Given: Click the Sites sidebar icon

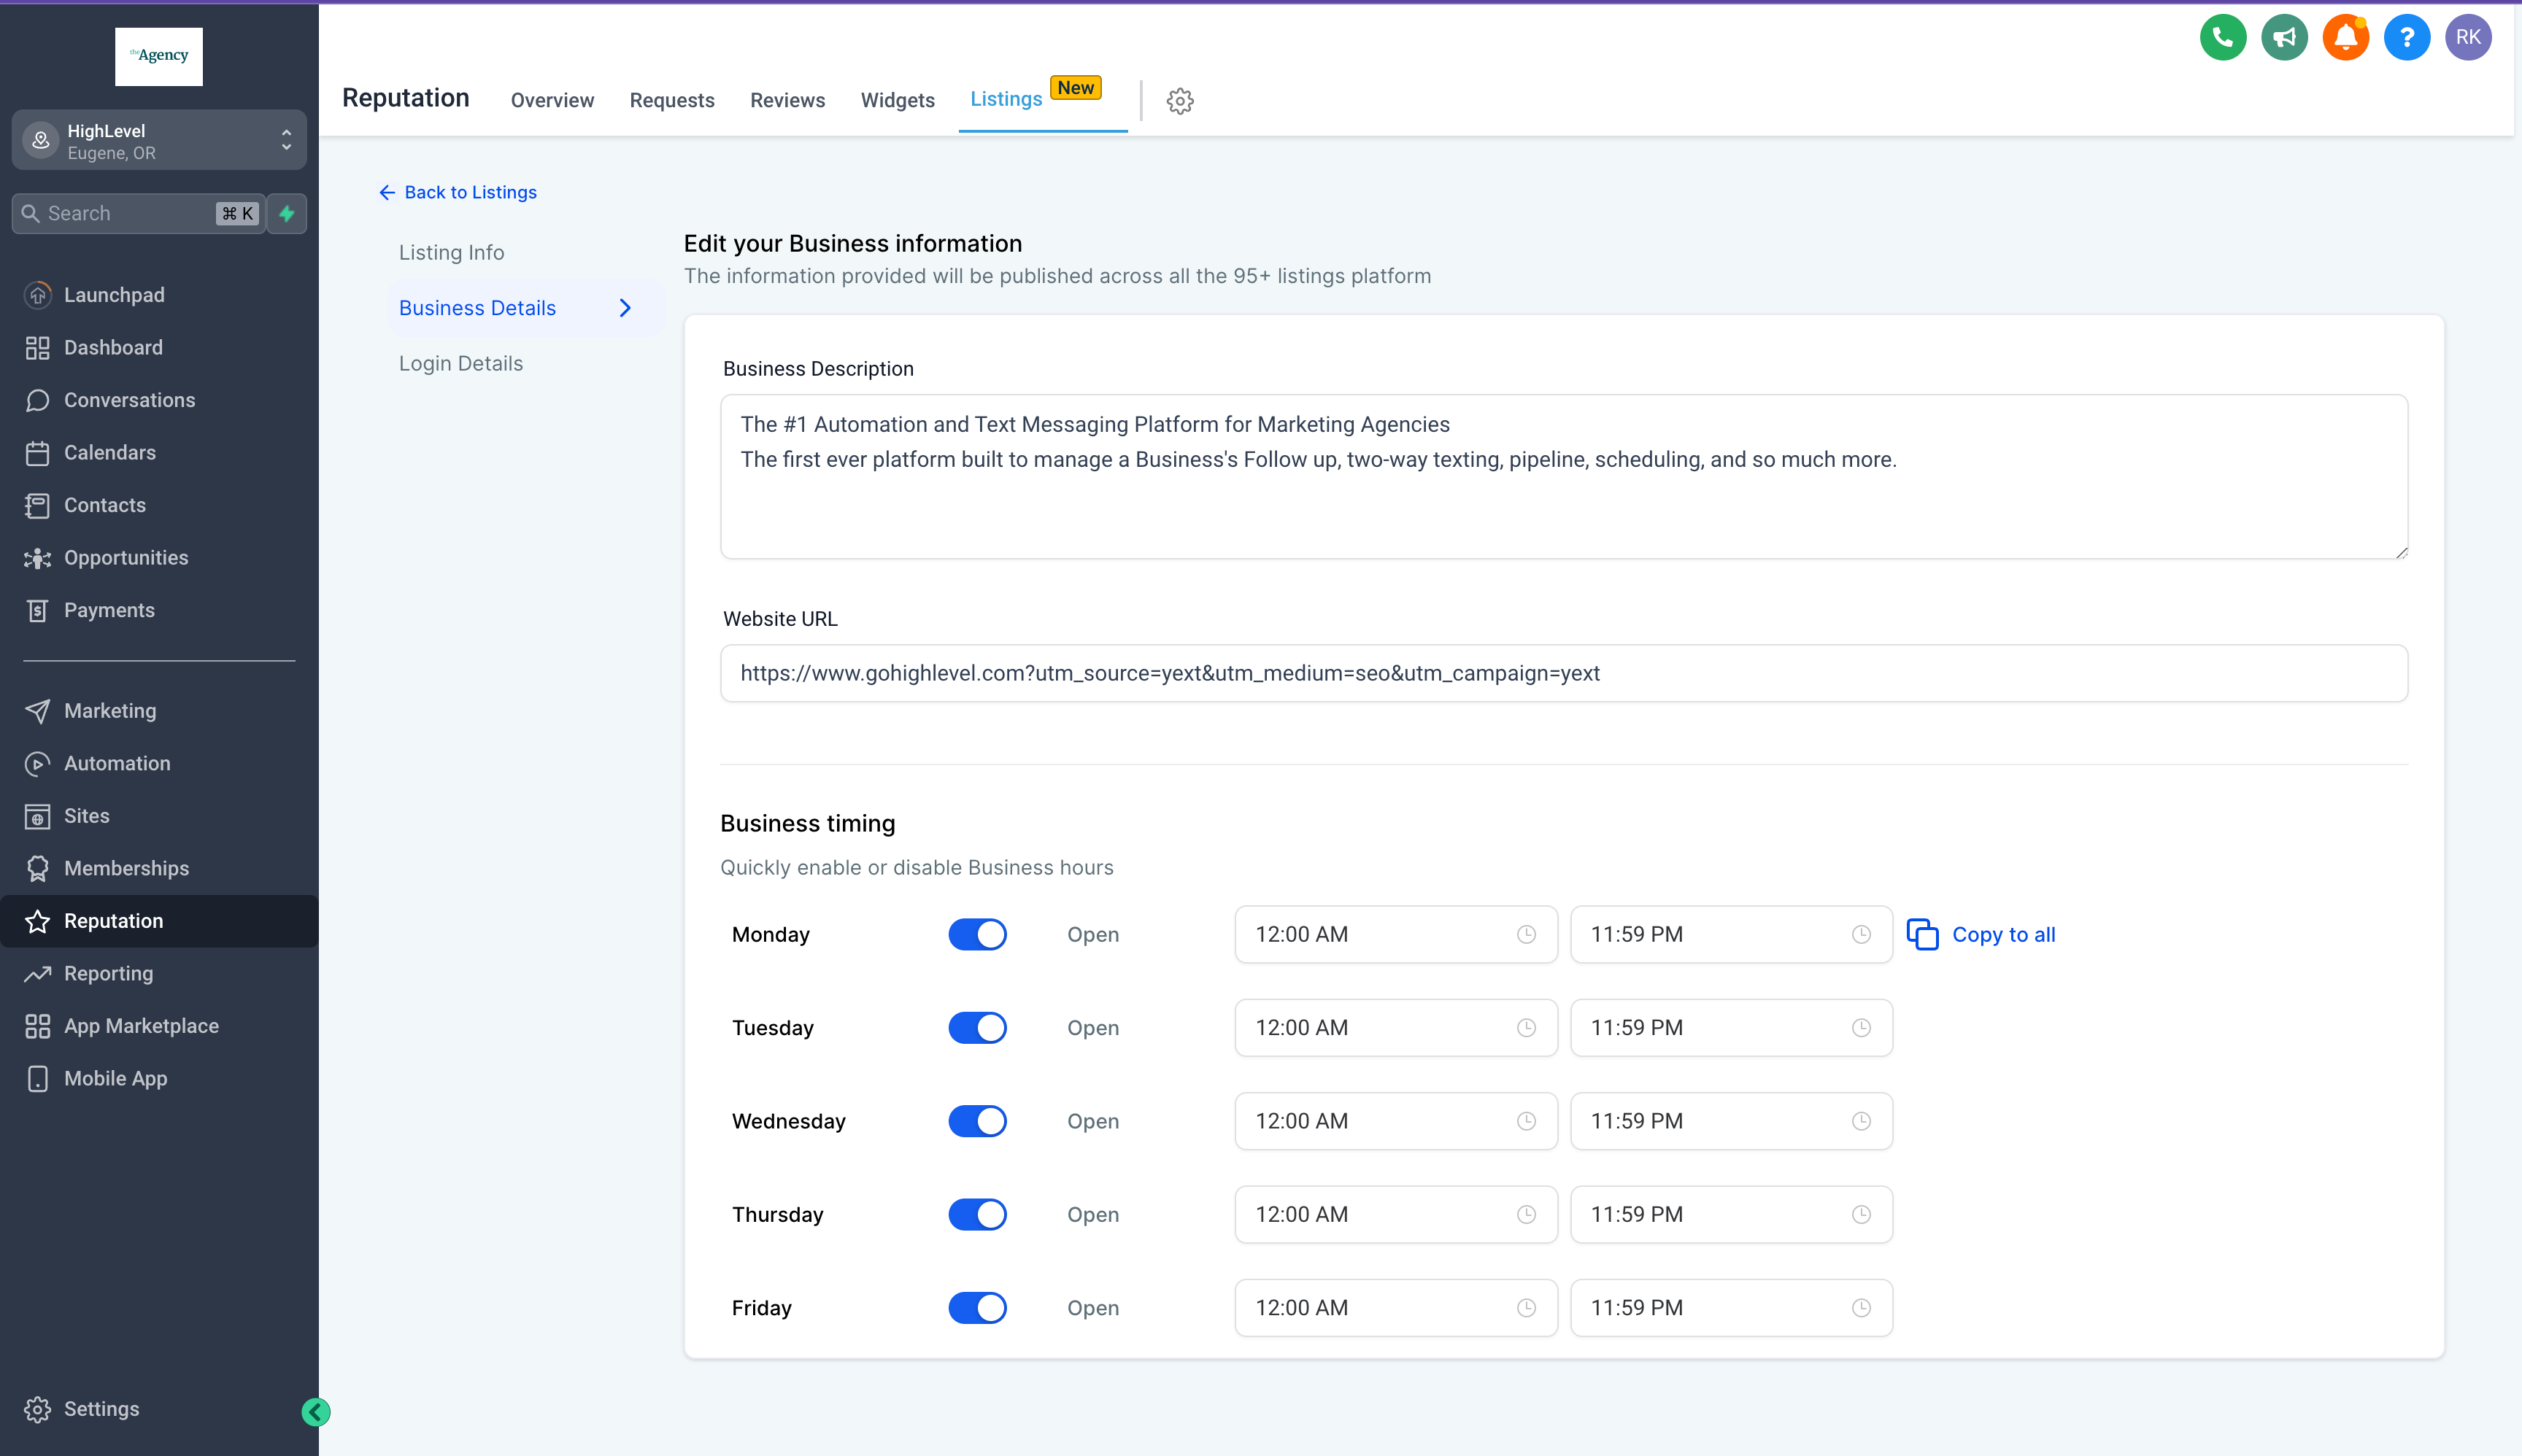Looking at the screenshot, I should pos(37,816).
